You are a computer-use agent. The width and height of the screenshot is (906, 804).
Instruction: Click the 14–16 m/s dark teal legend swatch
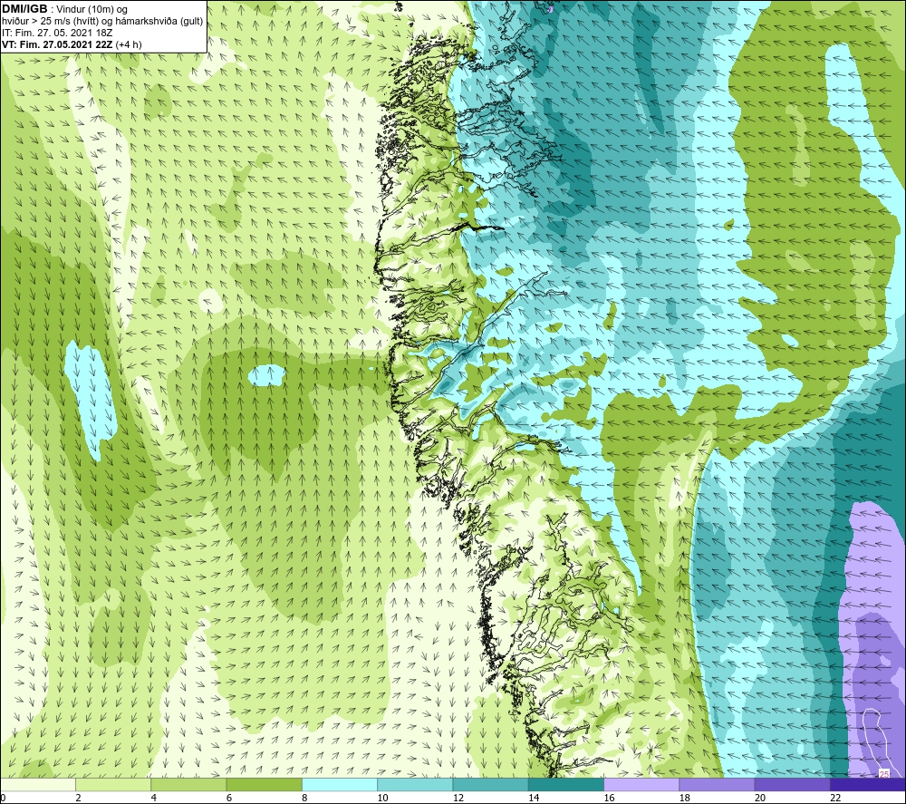566,784
